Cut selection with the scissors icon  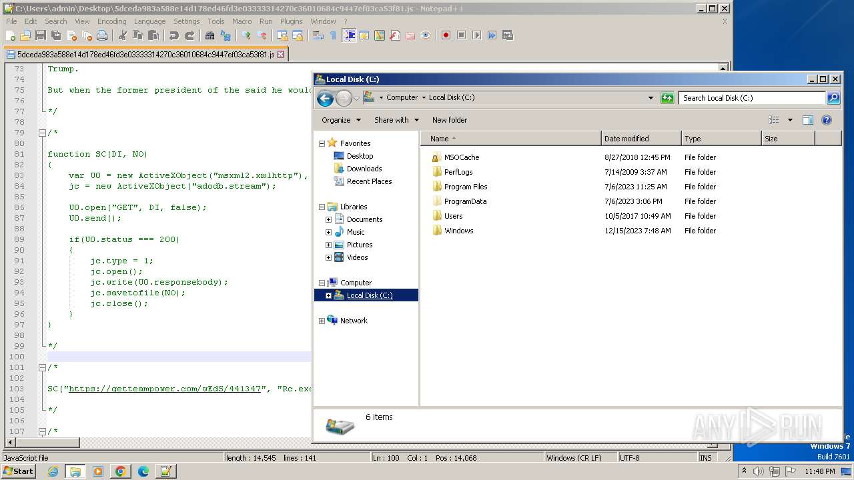tap(122, 35)
